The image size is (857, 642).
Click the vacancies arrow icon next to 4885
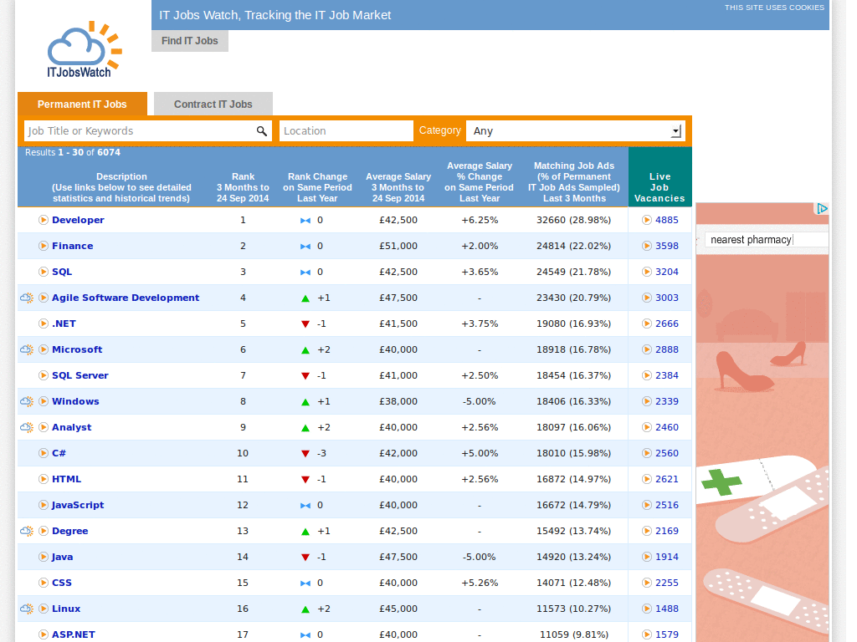[x=647, y=220]
